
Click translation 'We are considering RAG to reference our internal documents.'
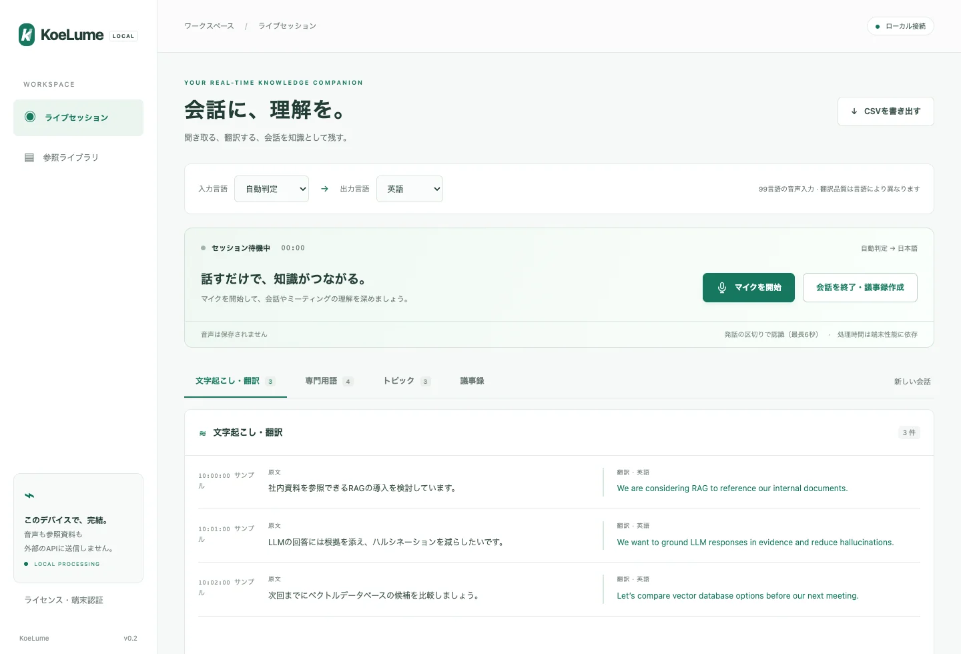coord(732,488)
